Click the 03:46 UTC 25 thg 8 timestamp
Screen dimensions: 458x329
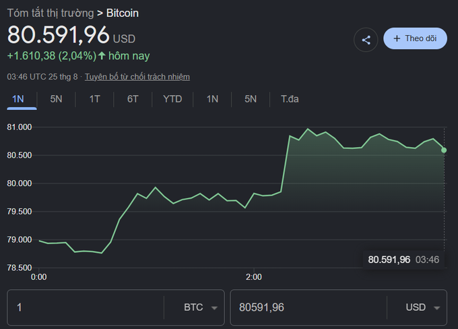[x=42, y=77]
